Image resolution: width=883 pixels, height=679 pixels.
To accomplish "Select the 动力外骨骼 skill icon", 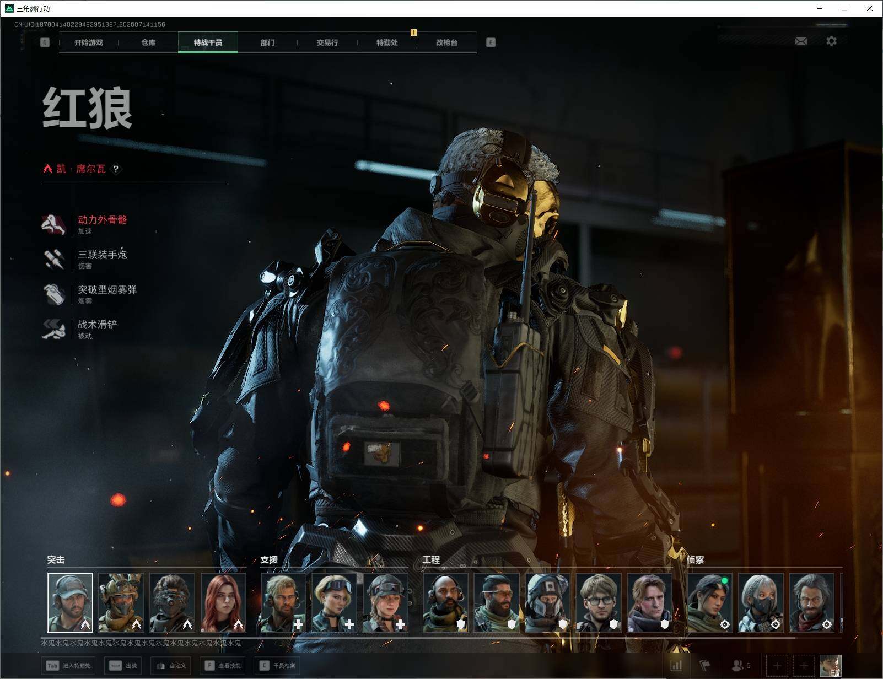I will 53,224.
